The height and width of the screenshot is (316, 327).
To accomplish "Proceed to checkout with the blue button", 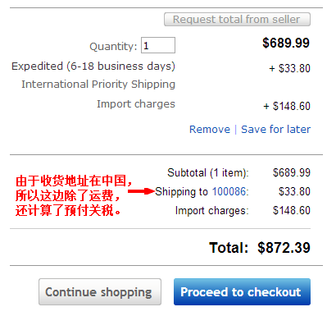I will point(242,291).
